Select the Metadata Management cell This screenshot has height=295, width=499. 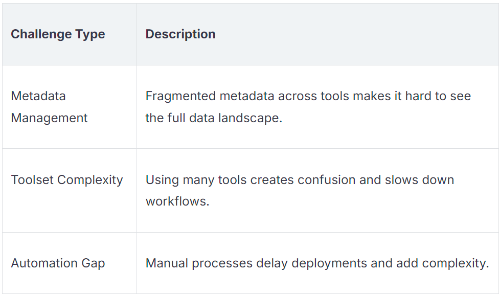tap(49, 107)
